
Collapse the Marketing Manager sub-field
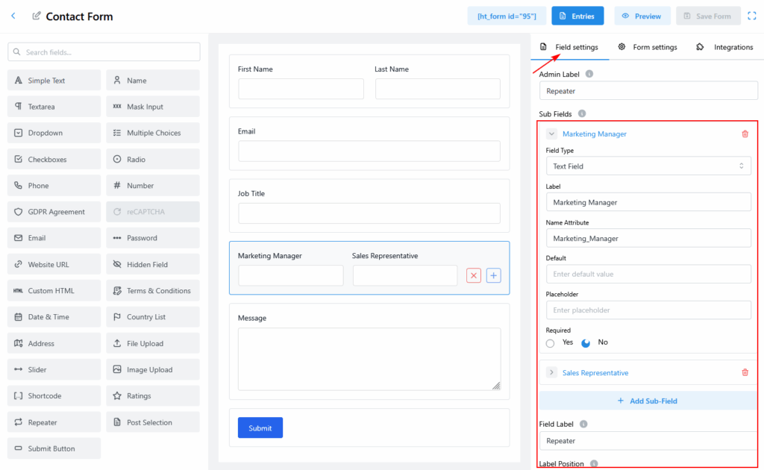pos(551,134)
